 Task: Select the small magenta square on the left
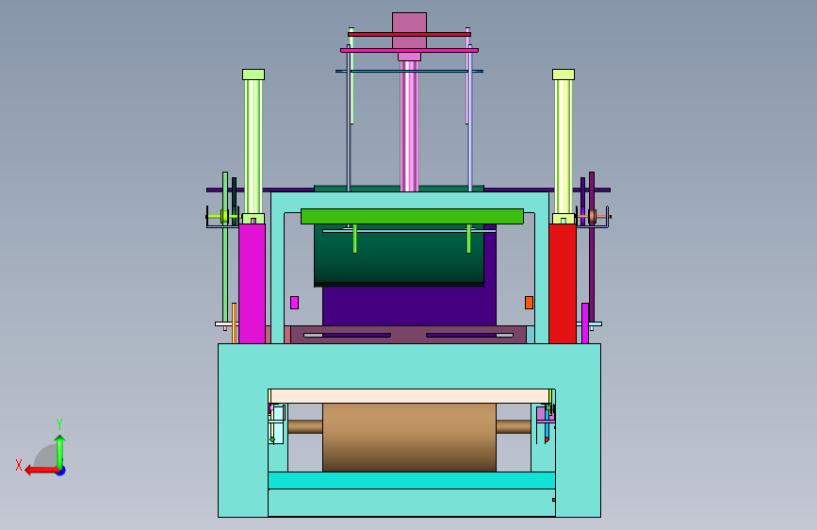[294, 303]
